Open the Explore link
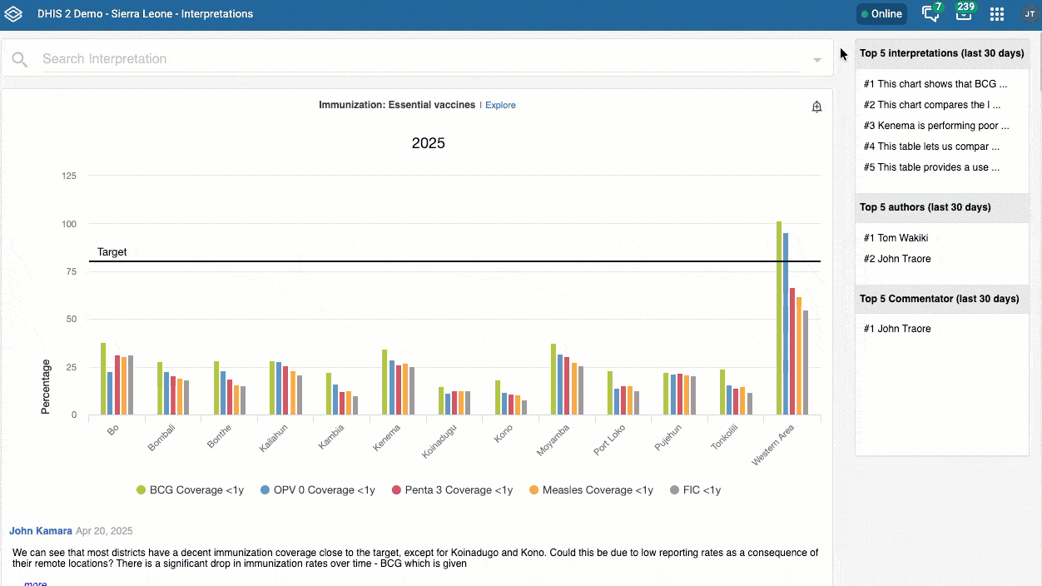The image size is (1042, 586). click(500, 105)
